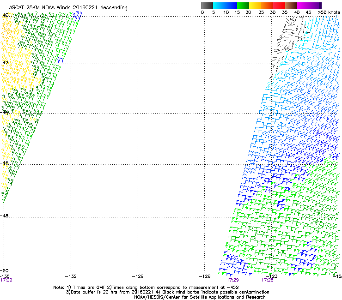Click the '25' label under the color scale
Image resolution: width=342 pixels, height=300 pixels.
[261, 12]
